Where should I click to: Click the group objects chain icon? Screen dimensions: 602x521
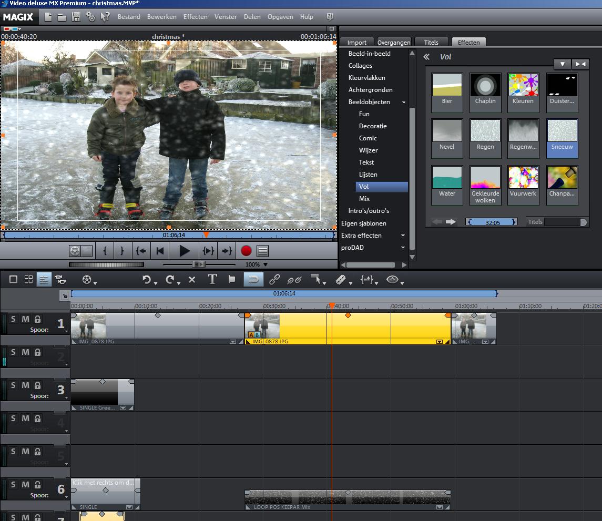tap(274, 280)
